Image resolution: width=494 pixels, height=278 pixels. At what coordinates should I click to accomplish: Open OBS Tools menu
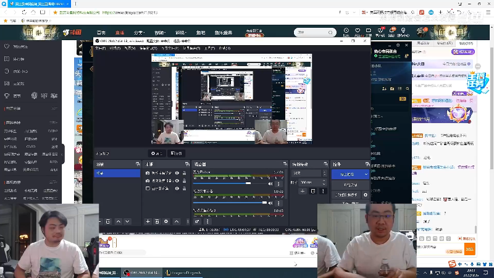coord(209,48)
